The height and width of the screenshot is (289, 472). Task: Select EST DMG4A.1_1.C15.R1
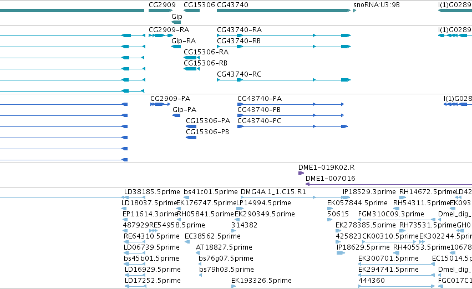click(273, 192)
